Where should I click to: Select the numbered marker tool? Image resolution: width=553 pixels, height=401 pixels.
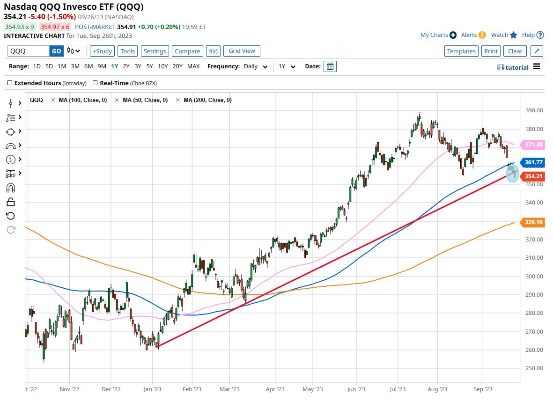[x=11, y=160]
